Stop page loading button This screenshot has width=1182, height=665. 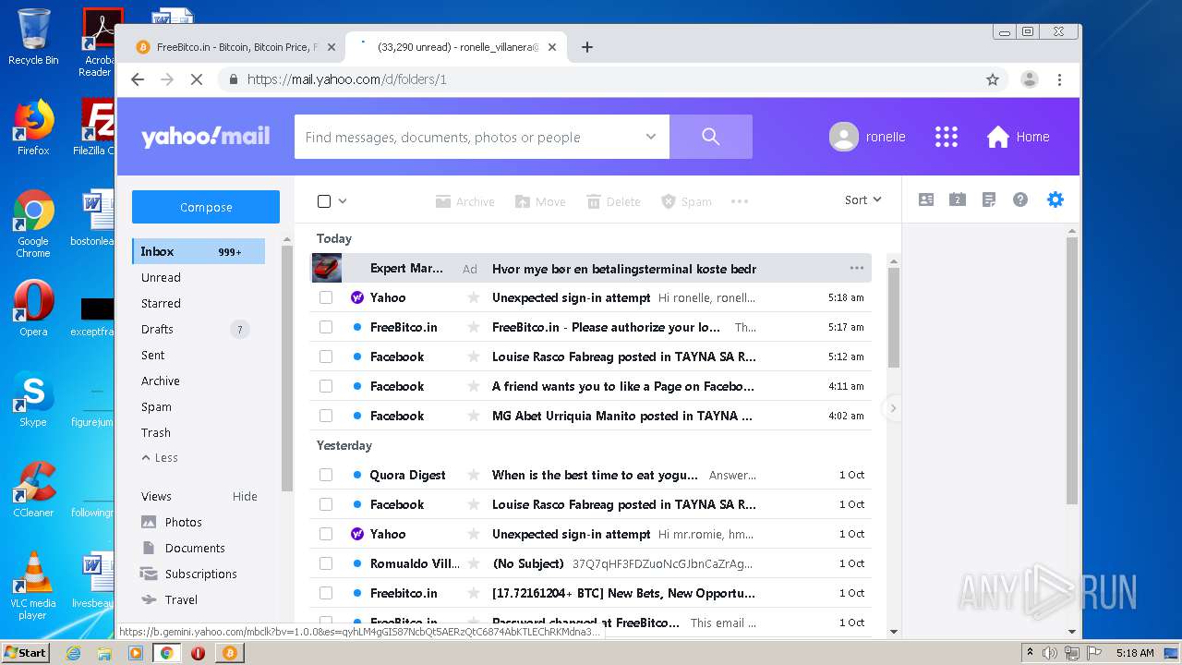[x=197, y=79]
